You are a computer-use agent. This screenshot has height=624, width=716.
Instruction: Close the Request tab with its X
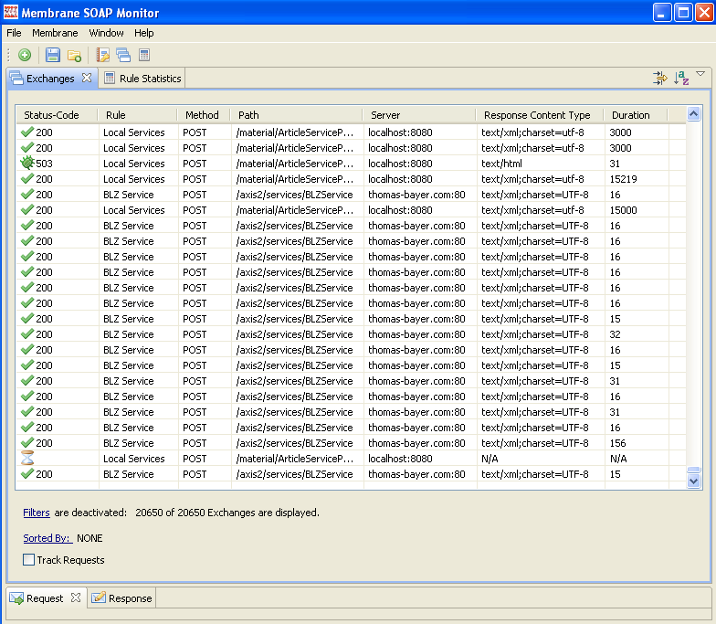pos(76,598)
